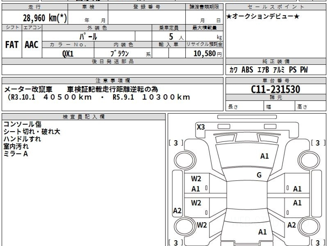Click the セールスポイント heading
328x246 pixels.
pyautogui.click(x=276, y=7)
